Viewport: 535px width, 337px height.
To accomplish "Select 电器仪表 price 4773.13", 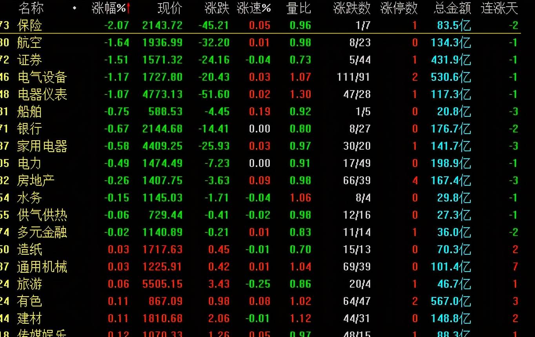I will pos(162,94).
